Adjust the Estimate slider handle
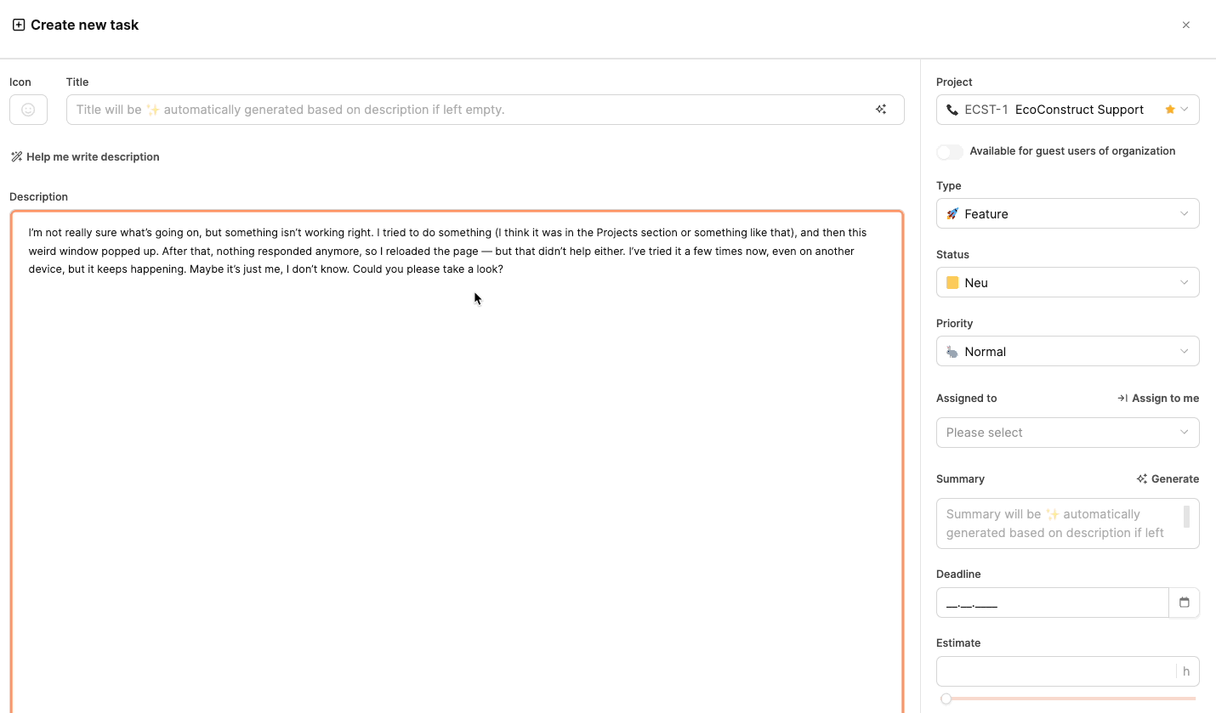The height and width of the screenshot is (713, 1216). tap(946, 699)
